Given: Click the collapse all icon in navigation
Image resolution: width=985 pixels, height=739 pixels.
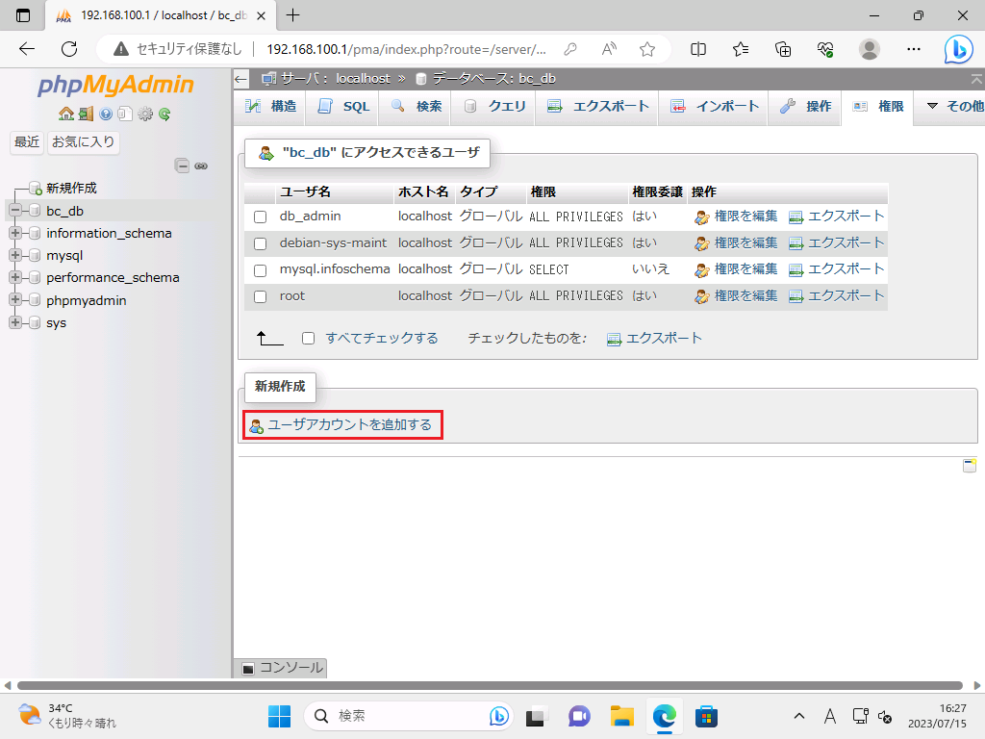Looking at the screenshot, I should point(182,166).
